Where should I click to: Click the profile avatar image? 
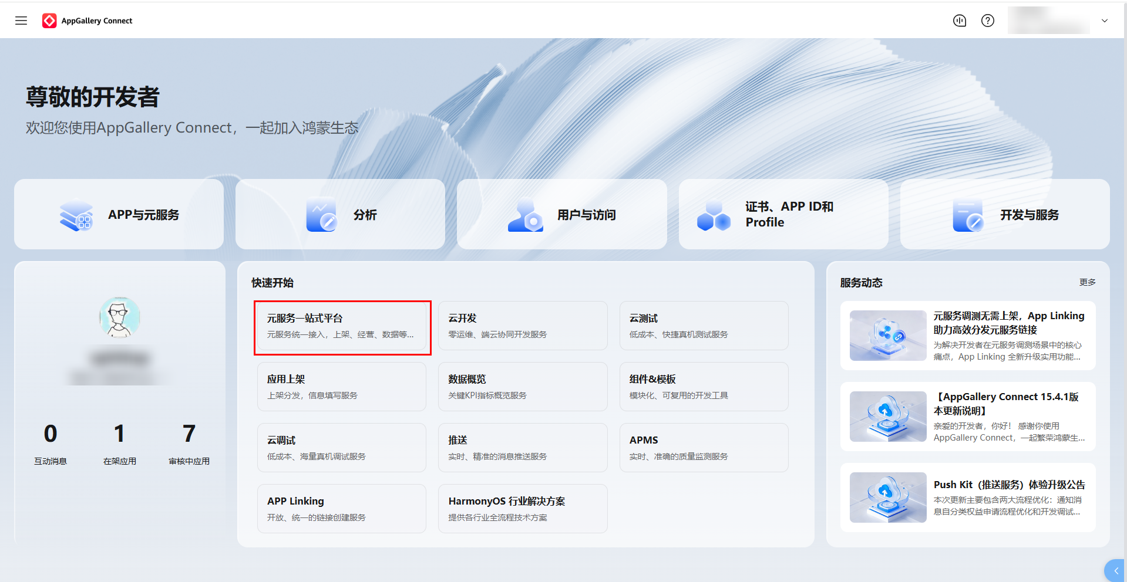tap(119, 317)
